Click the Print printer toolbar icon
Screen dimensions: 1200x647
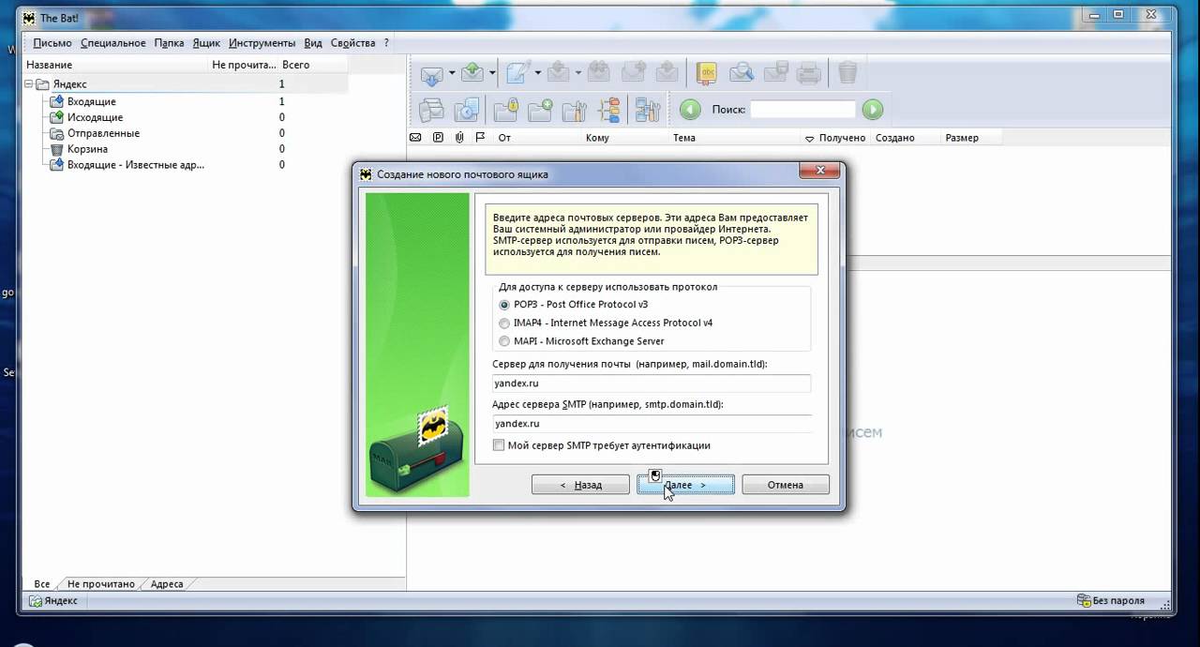pyautogui.click(x=808, y=73)
